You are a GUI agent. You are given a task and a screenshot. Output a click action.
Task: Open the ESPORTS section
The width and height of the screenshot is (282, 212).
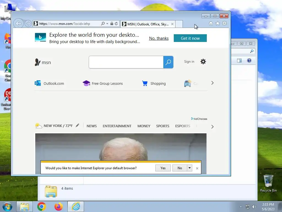pos(183,126)
